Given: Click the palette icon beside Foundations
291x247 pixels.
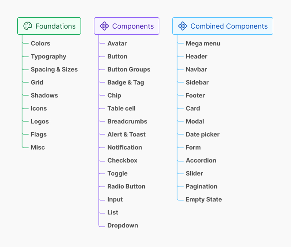Looking at the screenshot, I should tap(28, 26).
